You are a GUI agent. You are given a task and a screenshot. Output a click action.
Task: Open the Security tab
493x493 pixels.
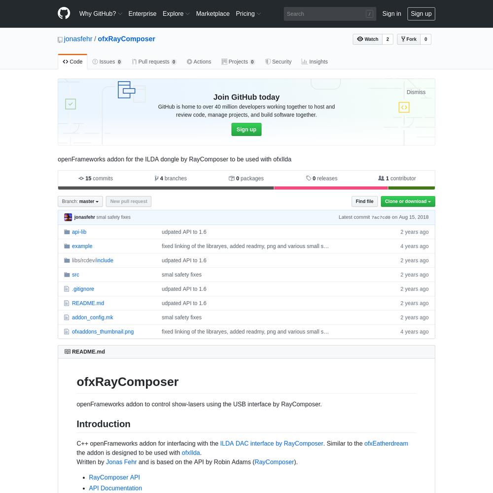pos(278,62)
